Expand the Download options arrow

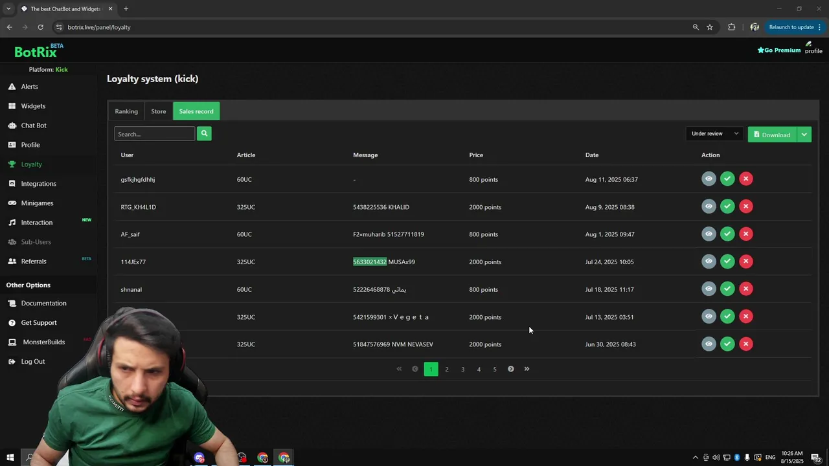point(804,134)
